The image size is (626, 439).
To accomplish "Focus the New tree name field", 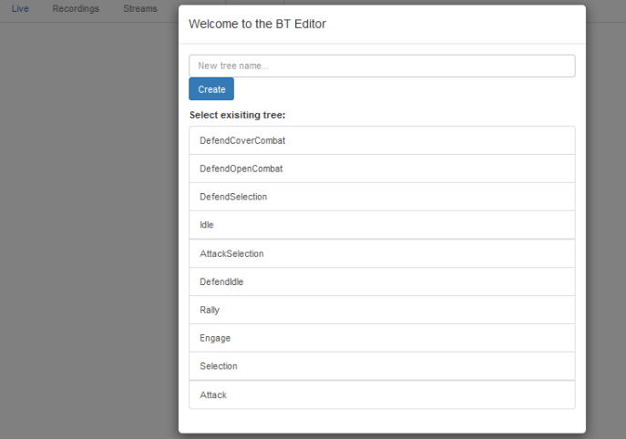I will pos(382,66).
